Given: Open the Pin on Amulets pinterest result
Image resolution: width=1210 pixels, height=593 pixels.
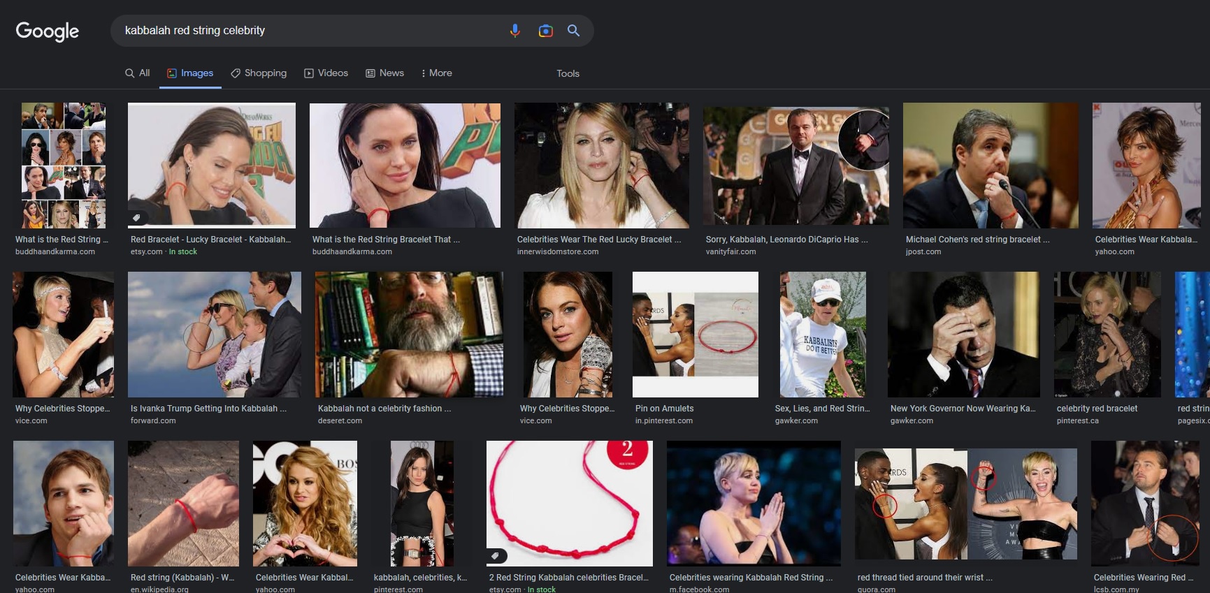Looking at the screenshot, I should click(664, 409).
